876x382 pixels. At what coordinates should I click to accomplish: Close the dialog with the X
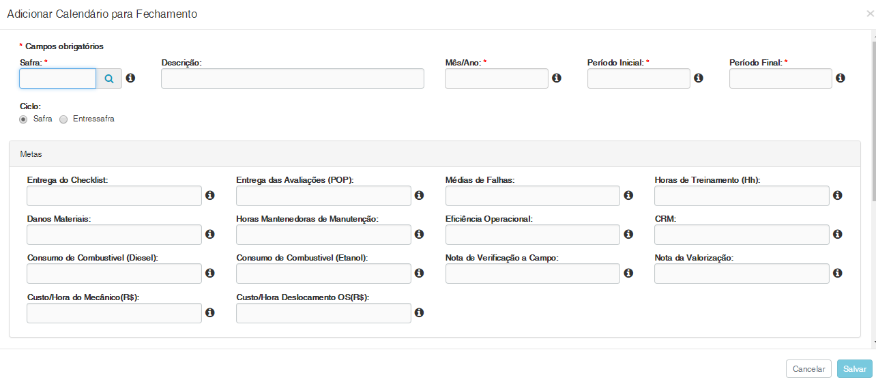[x=869, y=14]
